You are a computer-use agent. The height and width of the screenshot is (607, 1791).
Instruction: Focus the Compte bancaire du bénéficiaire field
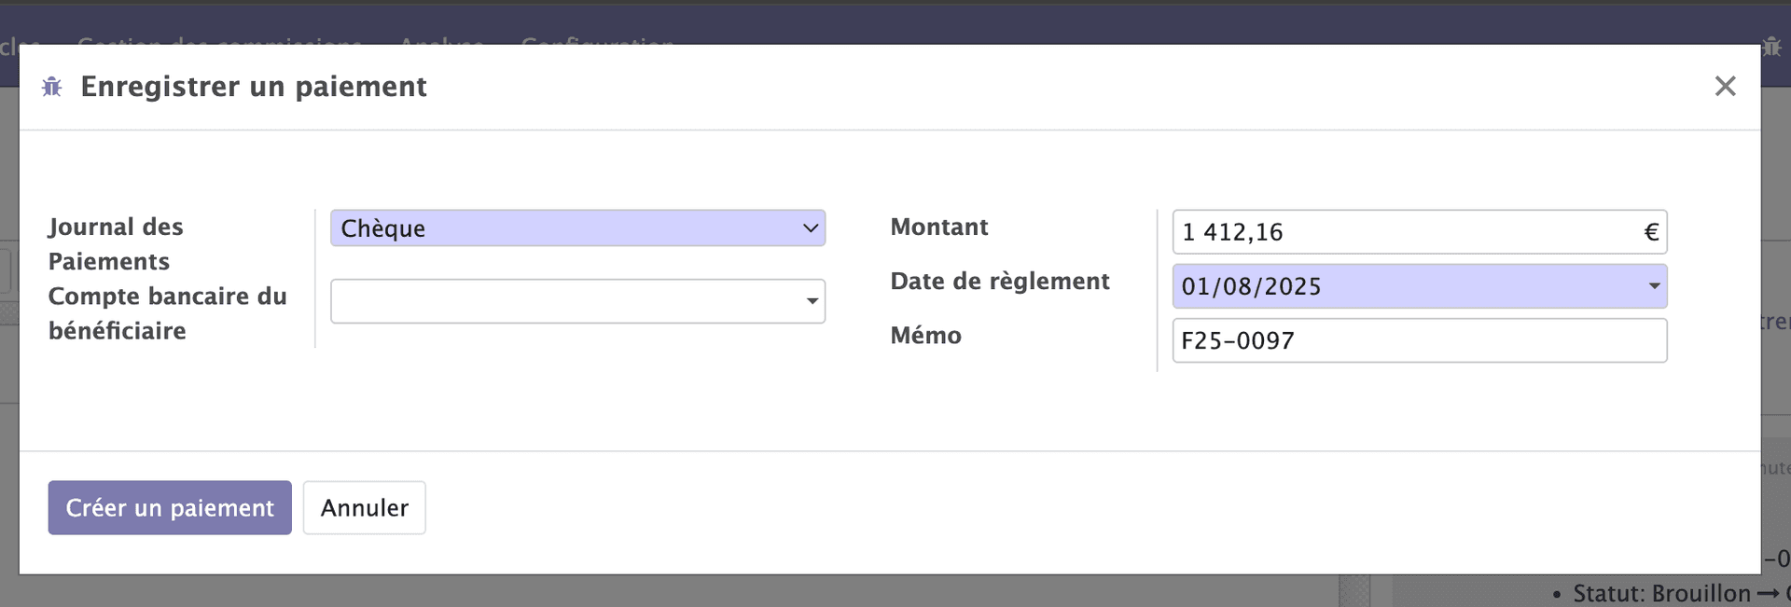(x=564, y=301)
